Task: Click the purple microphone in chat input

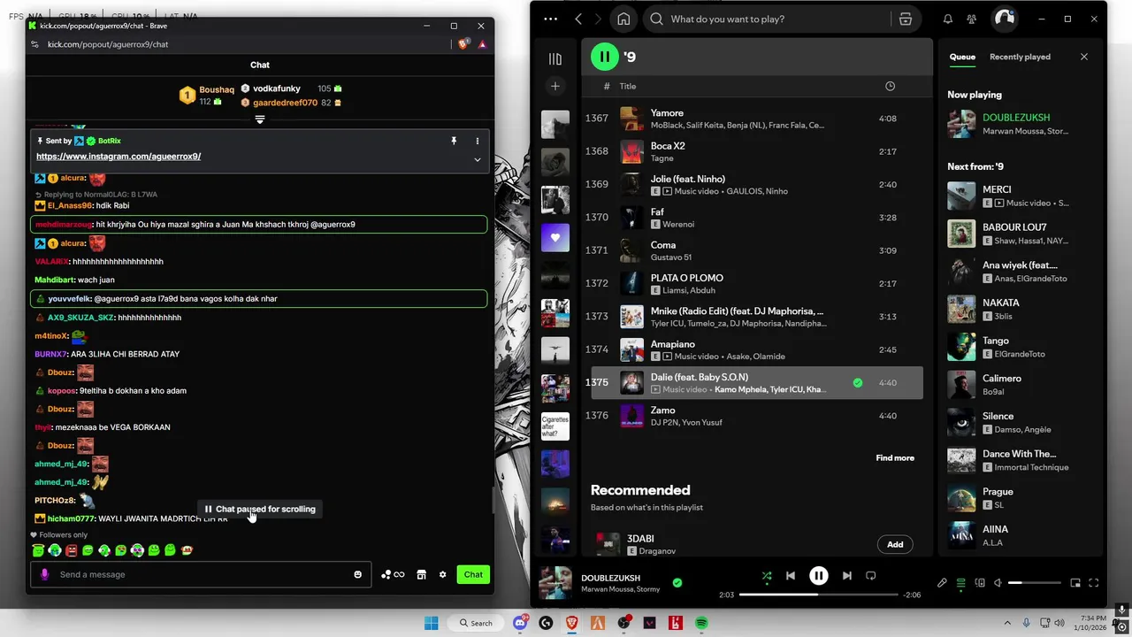Action: coord(45,574)
